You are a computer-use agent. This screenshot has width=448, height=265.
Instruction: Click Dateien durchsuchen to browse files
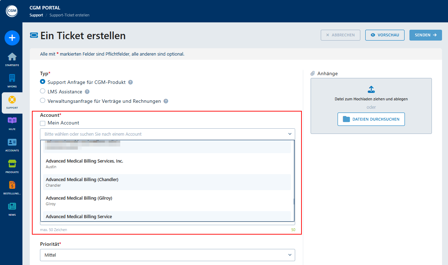[x=371, y=119]
